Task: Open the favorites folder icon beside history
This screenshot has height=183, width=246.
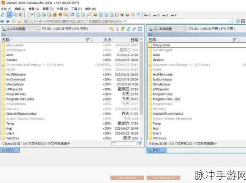Action: [x=19, y=21]
